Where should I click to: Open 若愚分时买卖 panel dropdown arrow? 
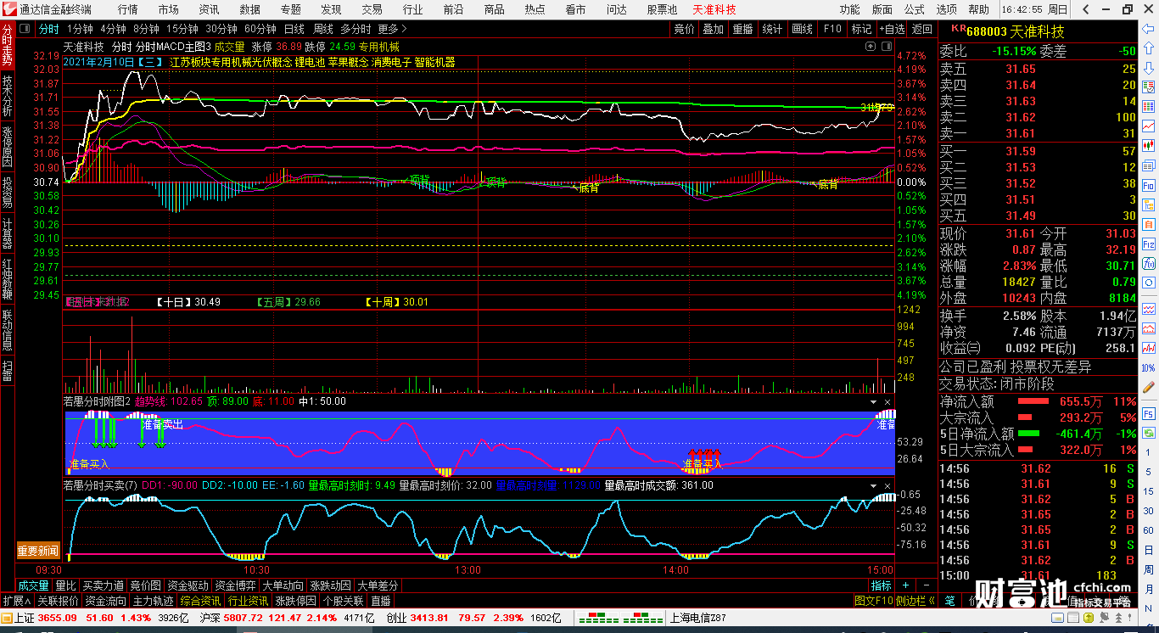tap(873, 485)
